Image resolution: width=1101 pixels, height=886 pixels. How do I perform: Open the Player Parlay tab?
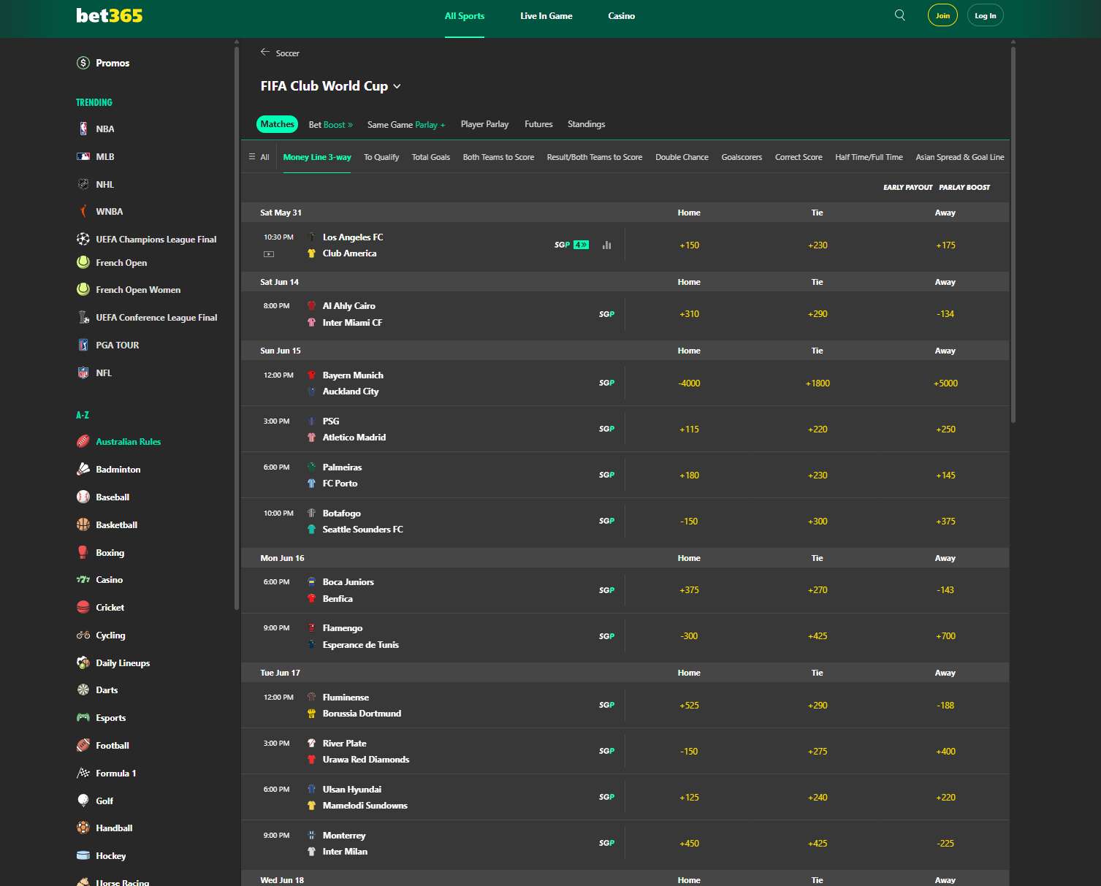[x=484, y=124]
